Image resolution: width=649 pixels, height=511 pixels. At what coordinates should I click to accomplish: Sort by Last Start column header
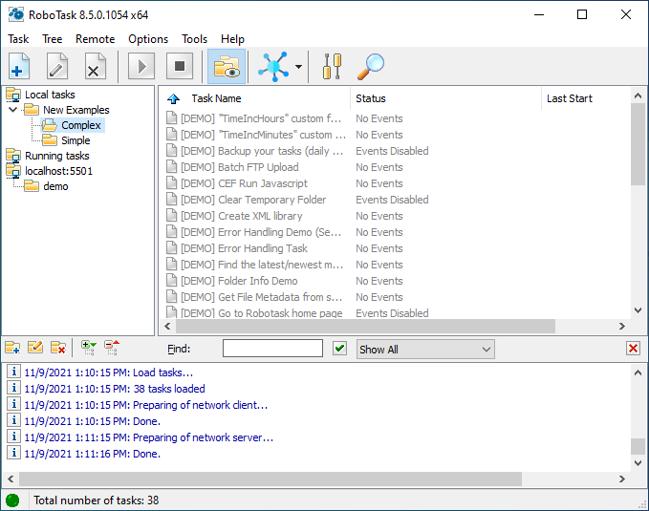tap(570, 98)
